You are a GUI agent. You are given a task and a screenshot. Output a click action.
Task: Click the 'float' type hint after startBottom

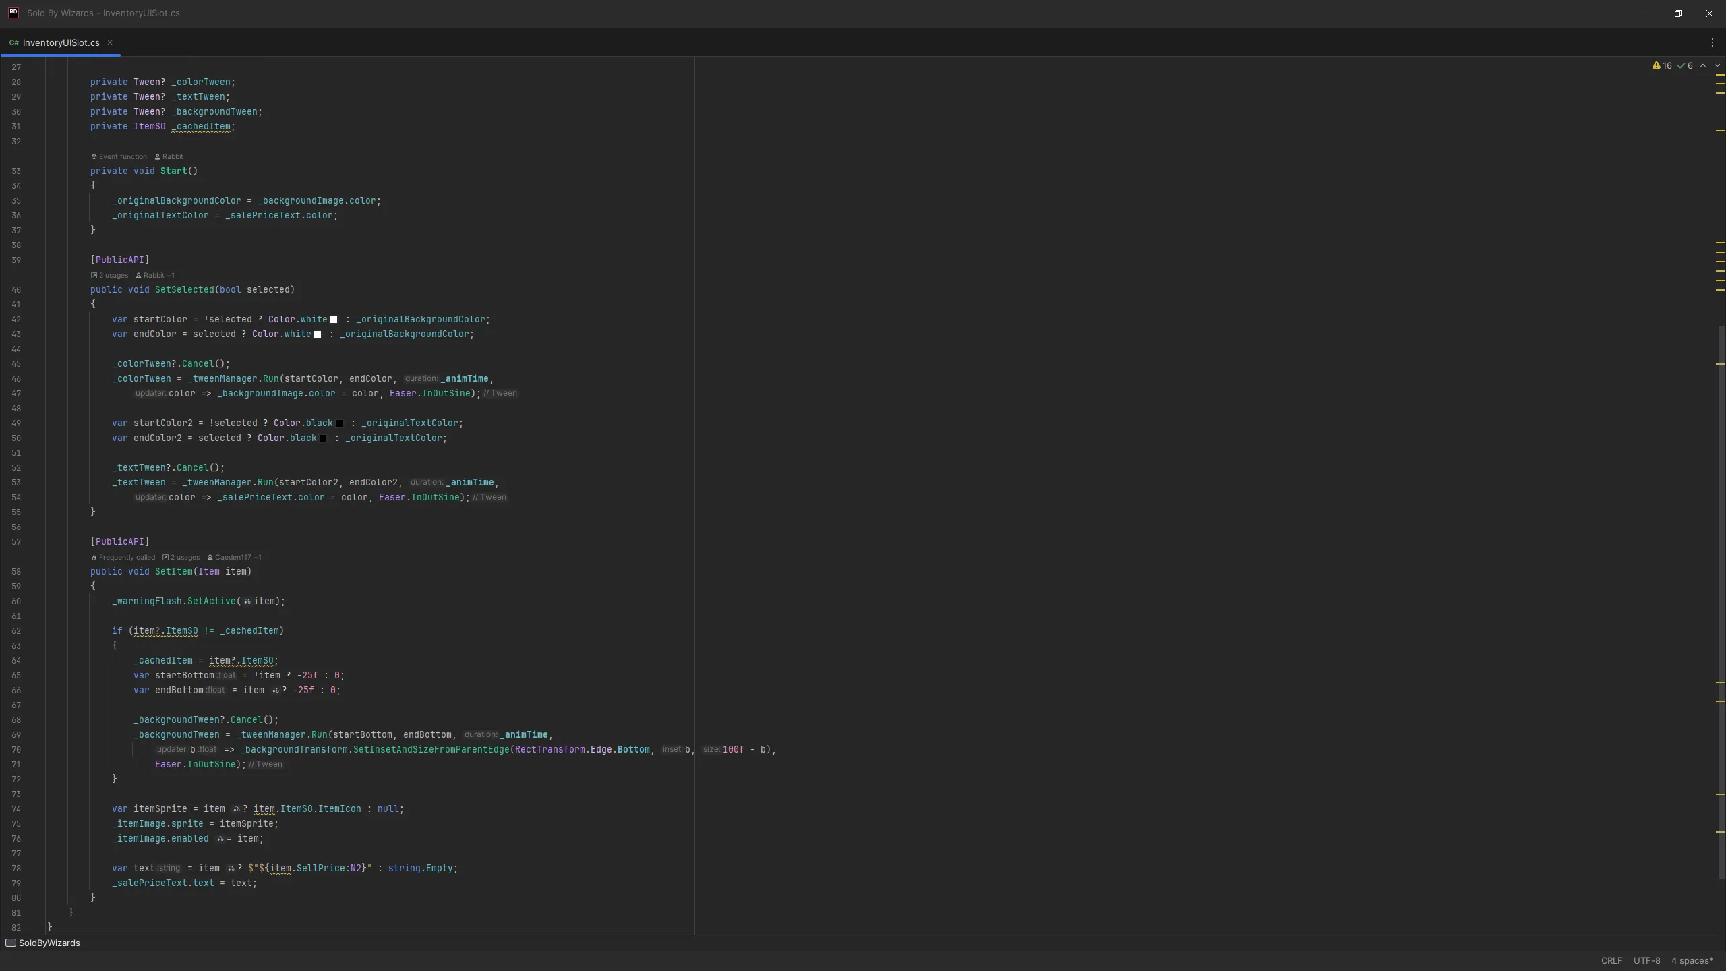point(227,675)
